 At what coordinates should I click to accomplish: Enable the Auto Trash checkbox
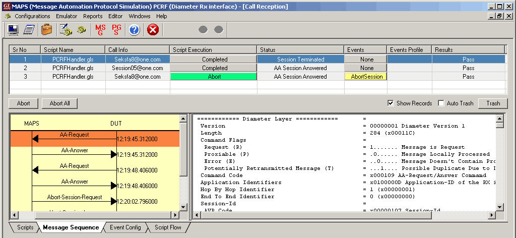coord(441,103)
